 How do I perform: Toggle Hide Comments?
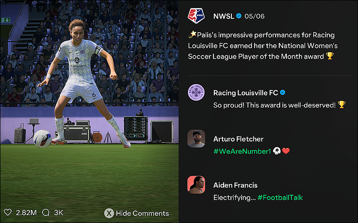tap(137, 213)
